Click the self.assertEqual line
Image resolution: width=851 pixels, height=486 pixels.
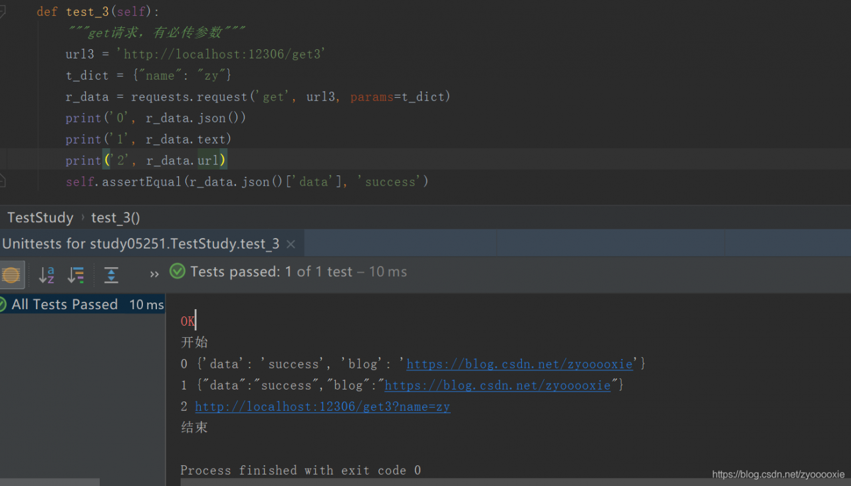click(x=247, y=182)
